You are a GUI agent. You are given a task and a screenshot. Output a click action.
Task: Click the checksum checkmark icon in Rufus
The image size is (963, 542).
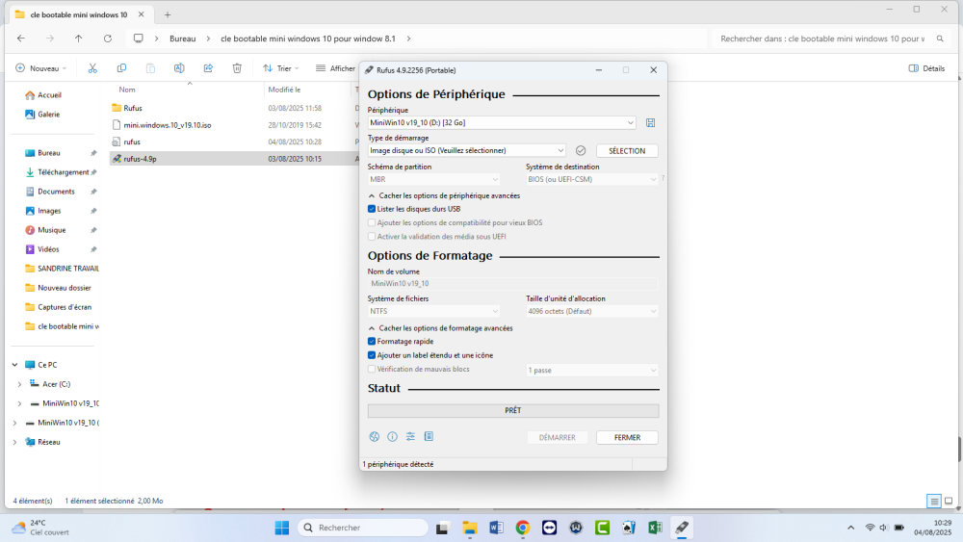click(581, 150)
